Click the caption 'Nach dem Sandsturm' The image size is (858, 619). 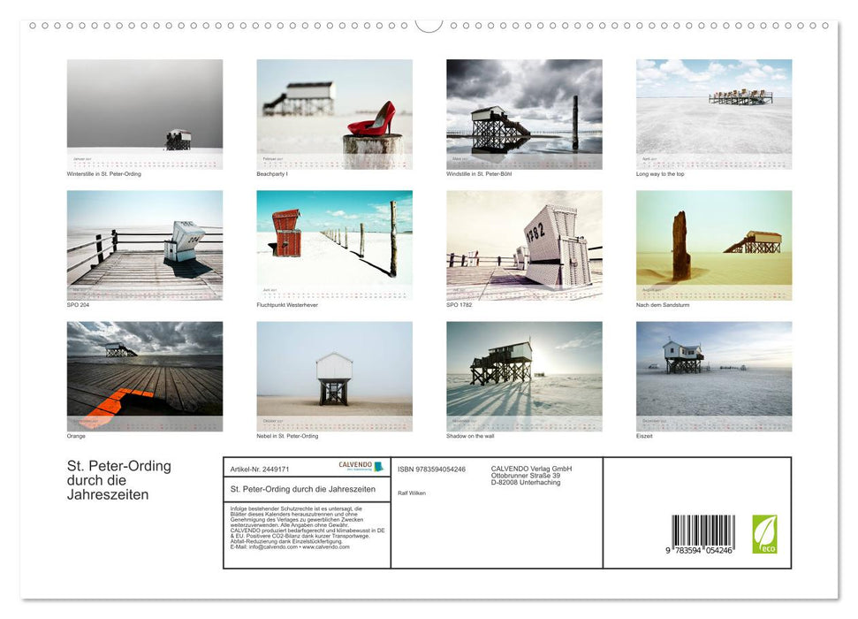point(663,305)
